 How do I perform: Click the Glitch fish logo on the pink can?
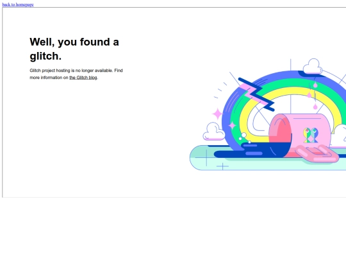pos(311,135)
